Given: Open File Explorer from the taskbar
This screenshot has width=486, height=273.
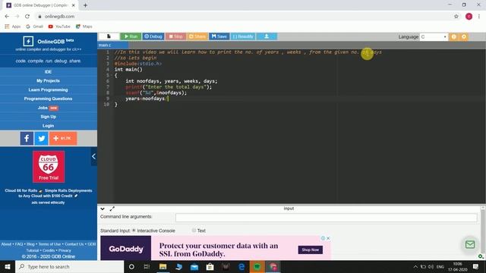Looking at the screenshot, I should pyautogui.click(x=163, y=266).
